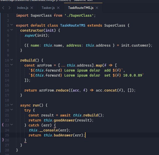Click line number 25 in the gutter
This screenshot has height=155, width=159.
coord(7,135)
